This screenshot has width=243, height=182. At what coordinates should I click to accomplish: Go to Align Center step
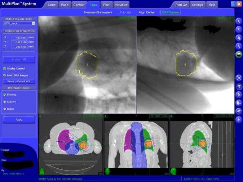pos(147,12)
